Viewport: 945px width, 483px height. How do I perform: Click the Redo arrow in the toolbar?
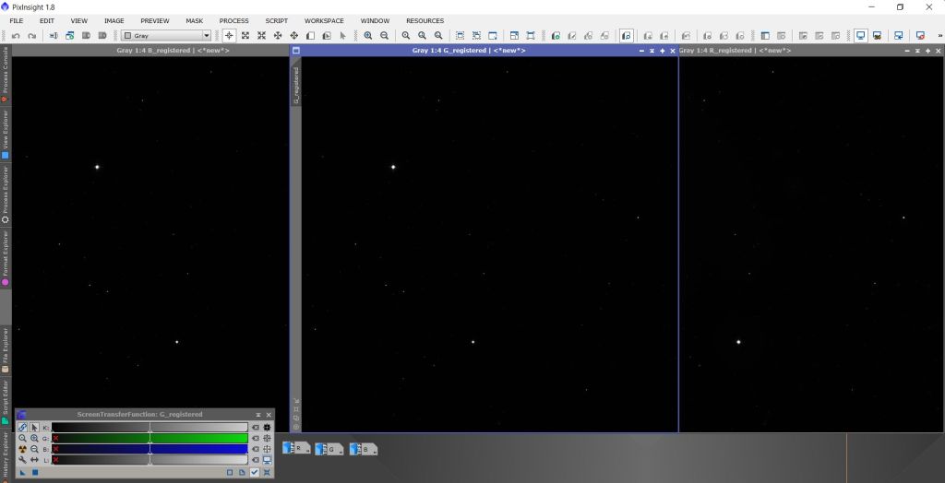(x=32, y=36)
